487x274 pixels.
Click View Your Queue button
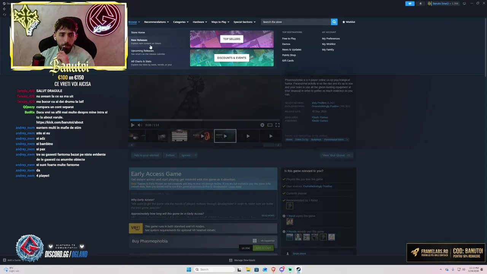click(336, 155)
